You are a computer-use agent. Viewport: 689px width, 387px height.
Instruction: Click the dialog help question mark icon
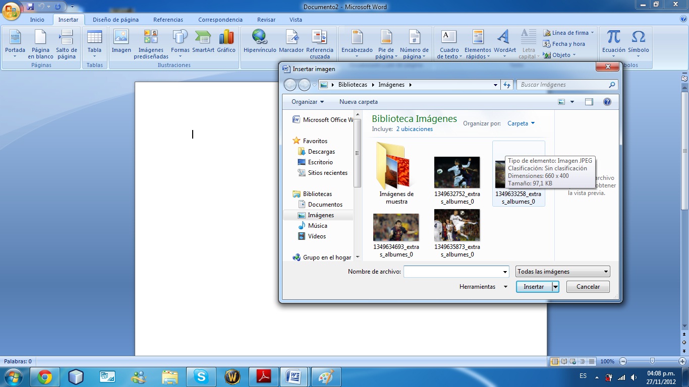click(x=607, y=102)
